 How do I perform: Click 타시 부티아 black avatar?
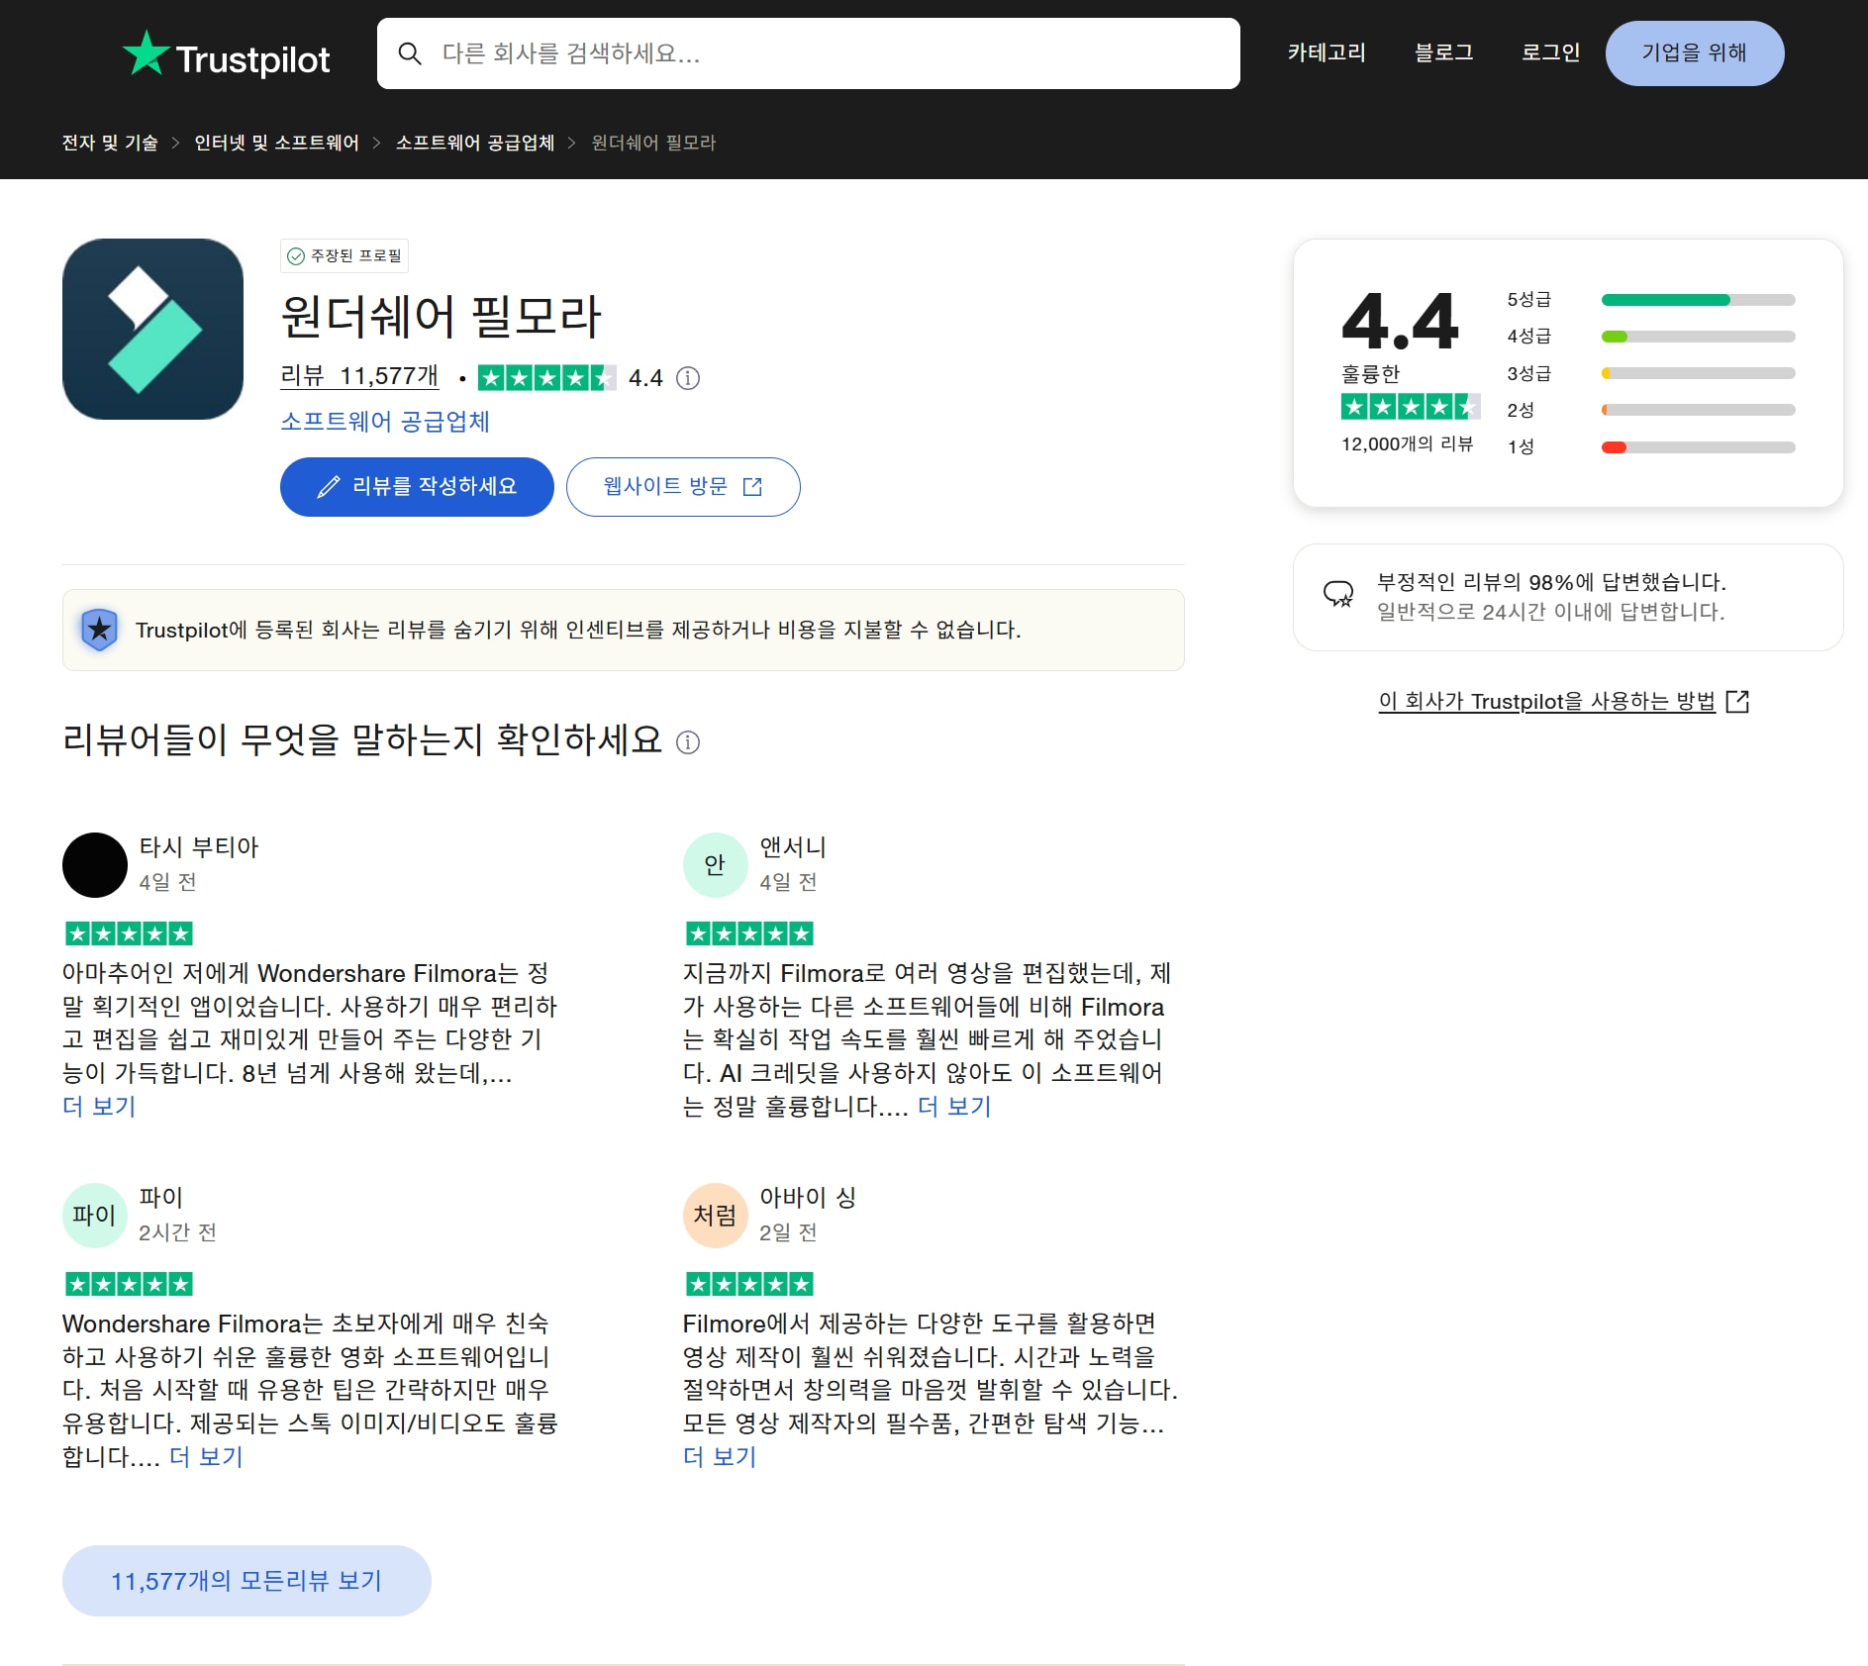tap(95, 865)
